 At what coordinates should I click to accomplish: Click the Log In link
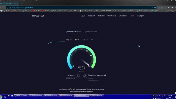coord(141,16)
